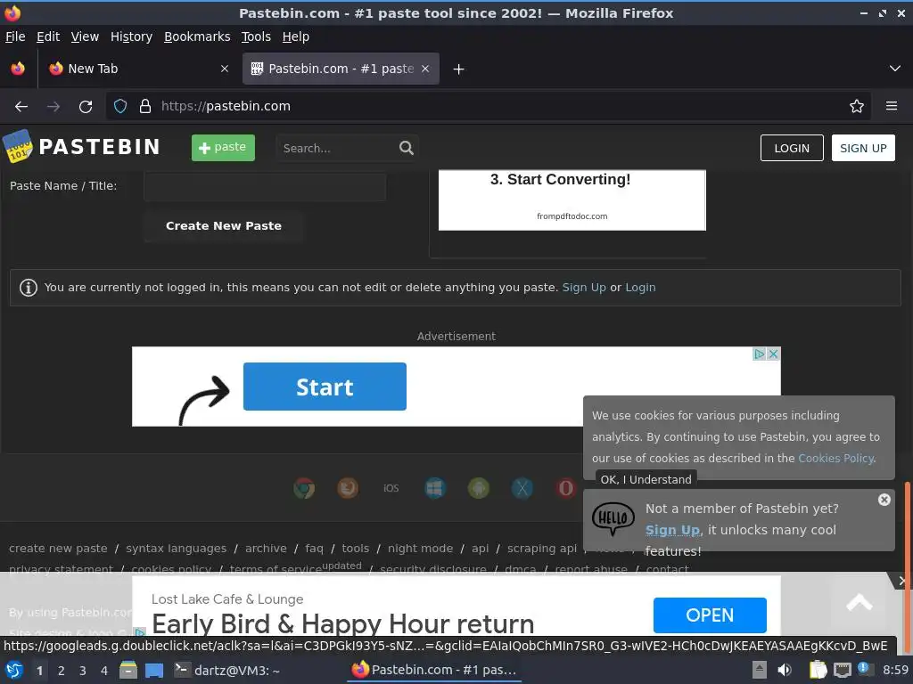The image size is (913, 684).
Task: Follow the Sign Up link in notice
Action: [x=584, y=288]
